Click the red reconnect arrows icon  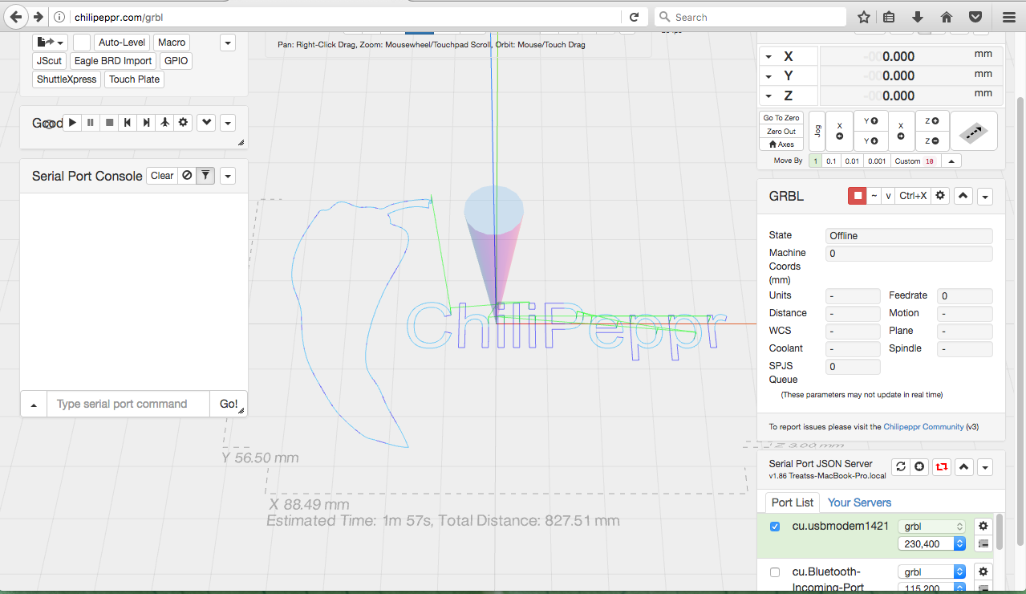pyautogui.click(x=941, y=467)
